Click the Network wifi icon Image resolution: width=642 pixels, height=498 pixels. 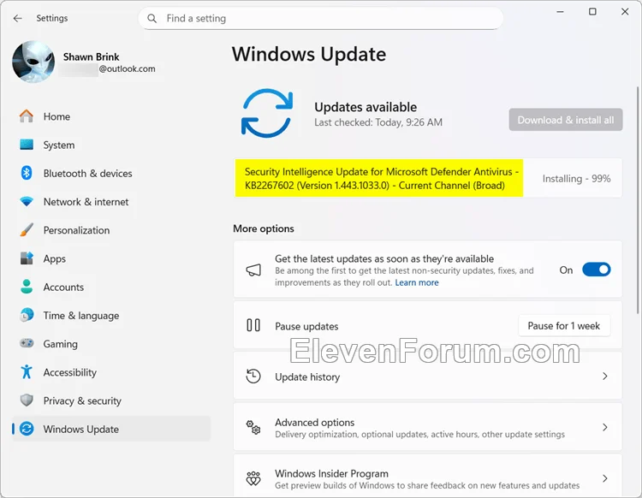[x=27, y=201]
